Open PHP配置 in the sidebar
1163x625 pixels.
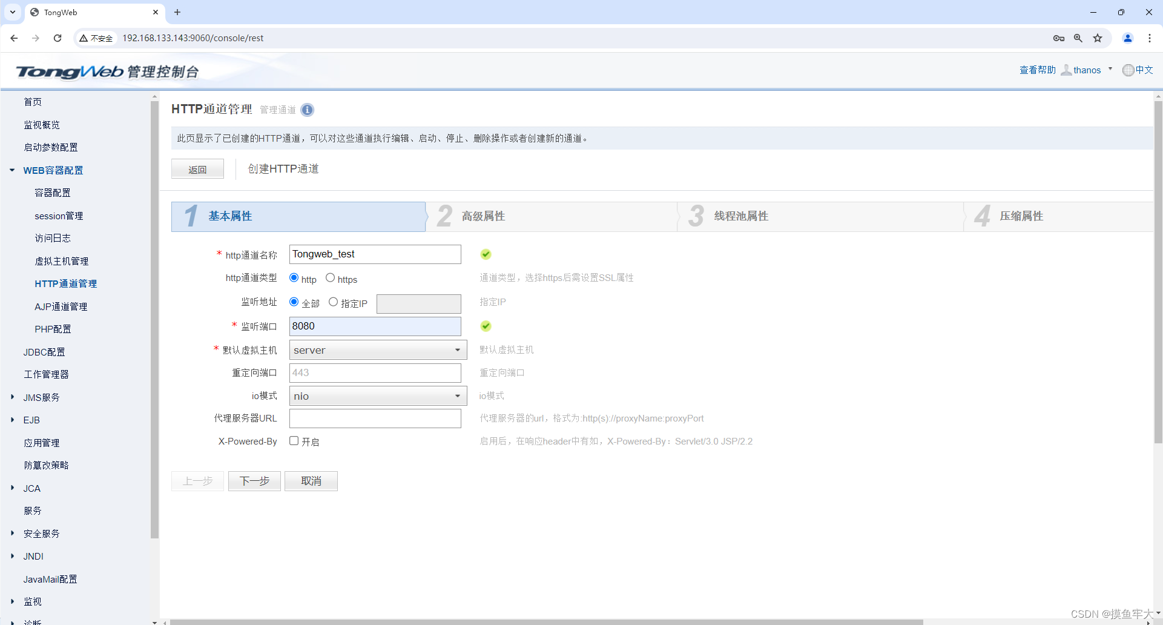pyautogui.click(x=53, y=329)
